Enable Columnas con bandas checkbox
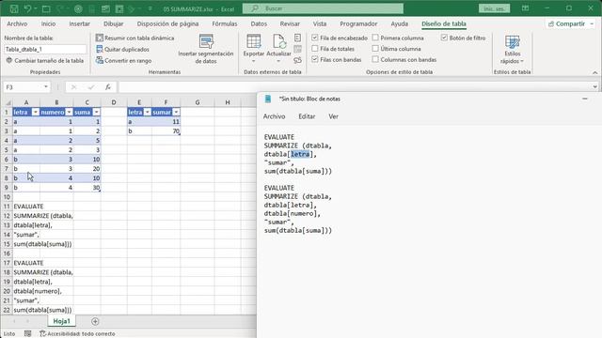The width and height of the screenshot is (602, 338). point(375,59)
